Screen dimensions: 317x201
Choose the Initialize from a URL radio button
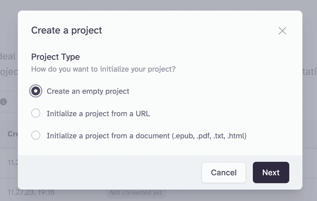(x=36, y=114)
